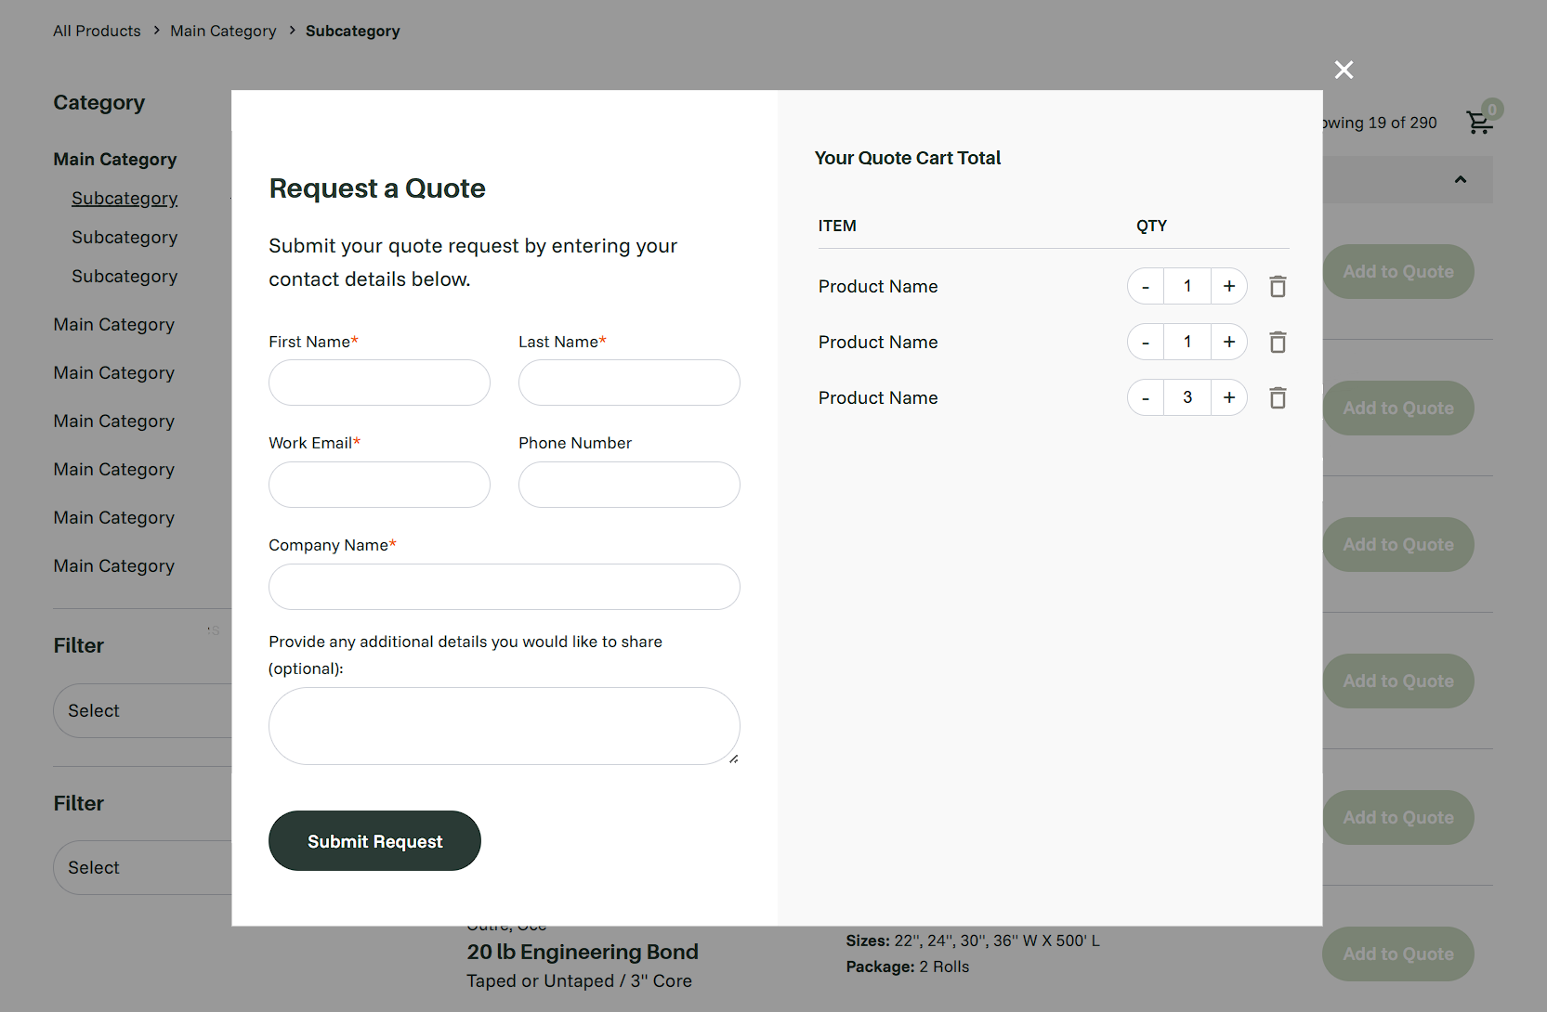Viewport: 1547px width, 1012px height.
Task: Submit the quote request
Action: (374, 840)
